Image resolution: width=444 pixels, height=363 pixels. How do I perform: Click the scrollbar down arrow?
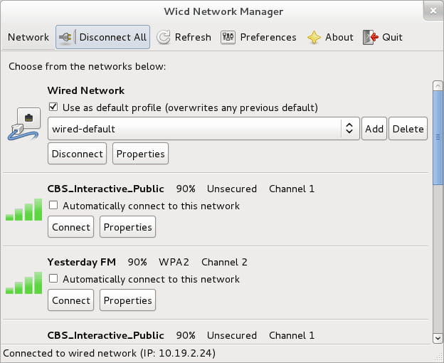click(x=438, y=337)
